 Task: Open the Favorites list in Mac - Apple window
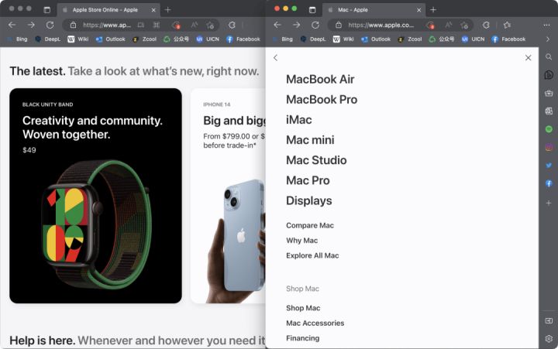pyautogui.click(x=507, y=25)
